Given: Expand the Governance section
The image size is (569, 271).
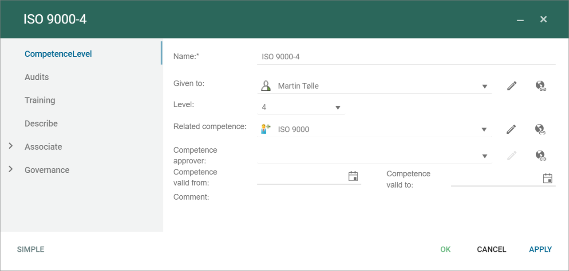Looking at the screenshot, I should (x=11, y=170).
